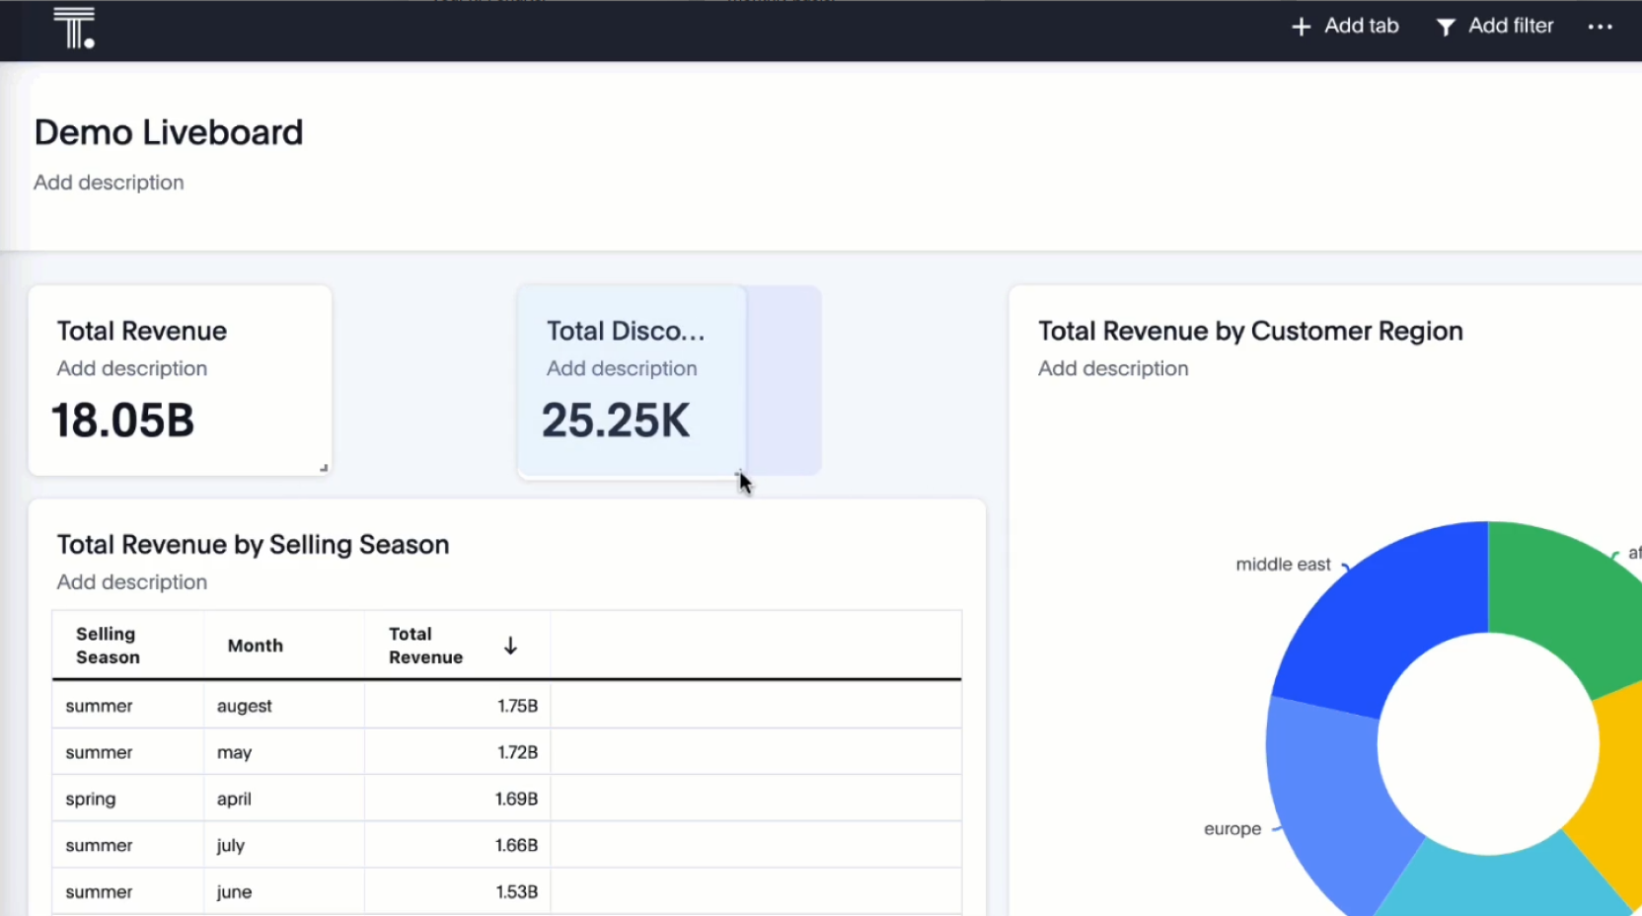Open the Total Revenue by Customer Region title

tap(1249, 331)
